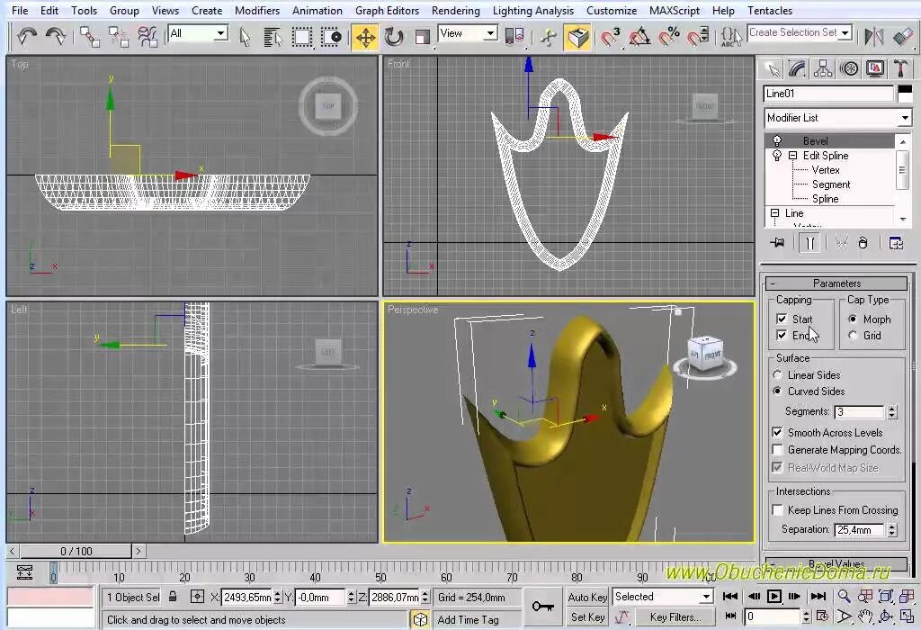Click the Play Animation button
Viewport: 921px width, 630px height.
pyautogui.click(x=774, y=597)
